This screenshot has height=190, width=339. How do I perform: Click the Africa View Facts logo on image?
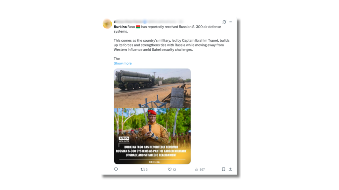coord(124,139)
